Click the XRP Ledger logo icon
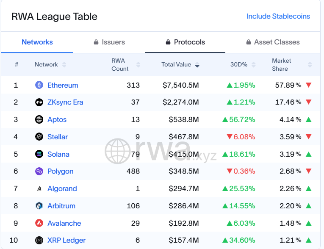This screenshot has width=324, height=249. [39, 241]
